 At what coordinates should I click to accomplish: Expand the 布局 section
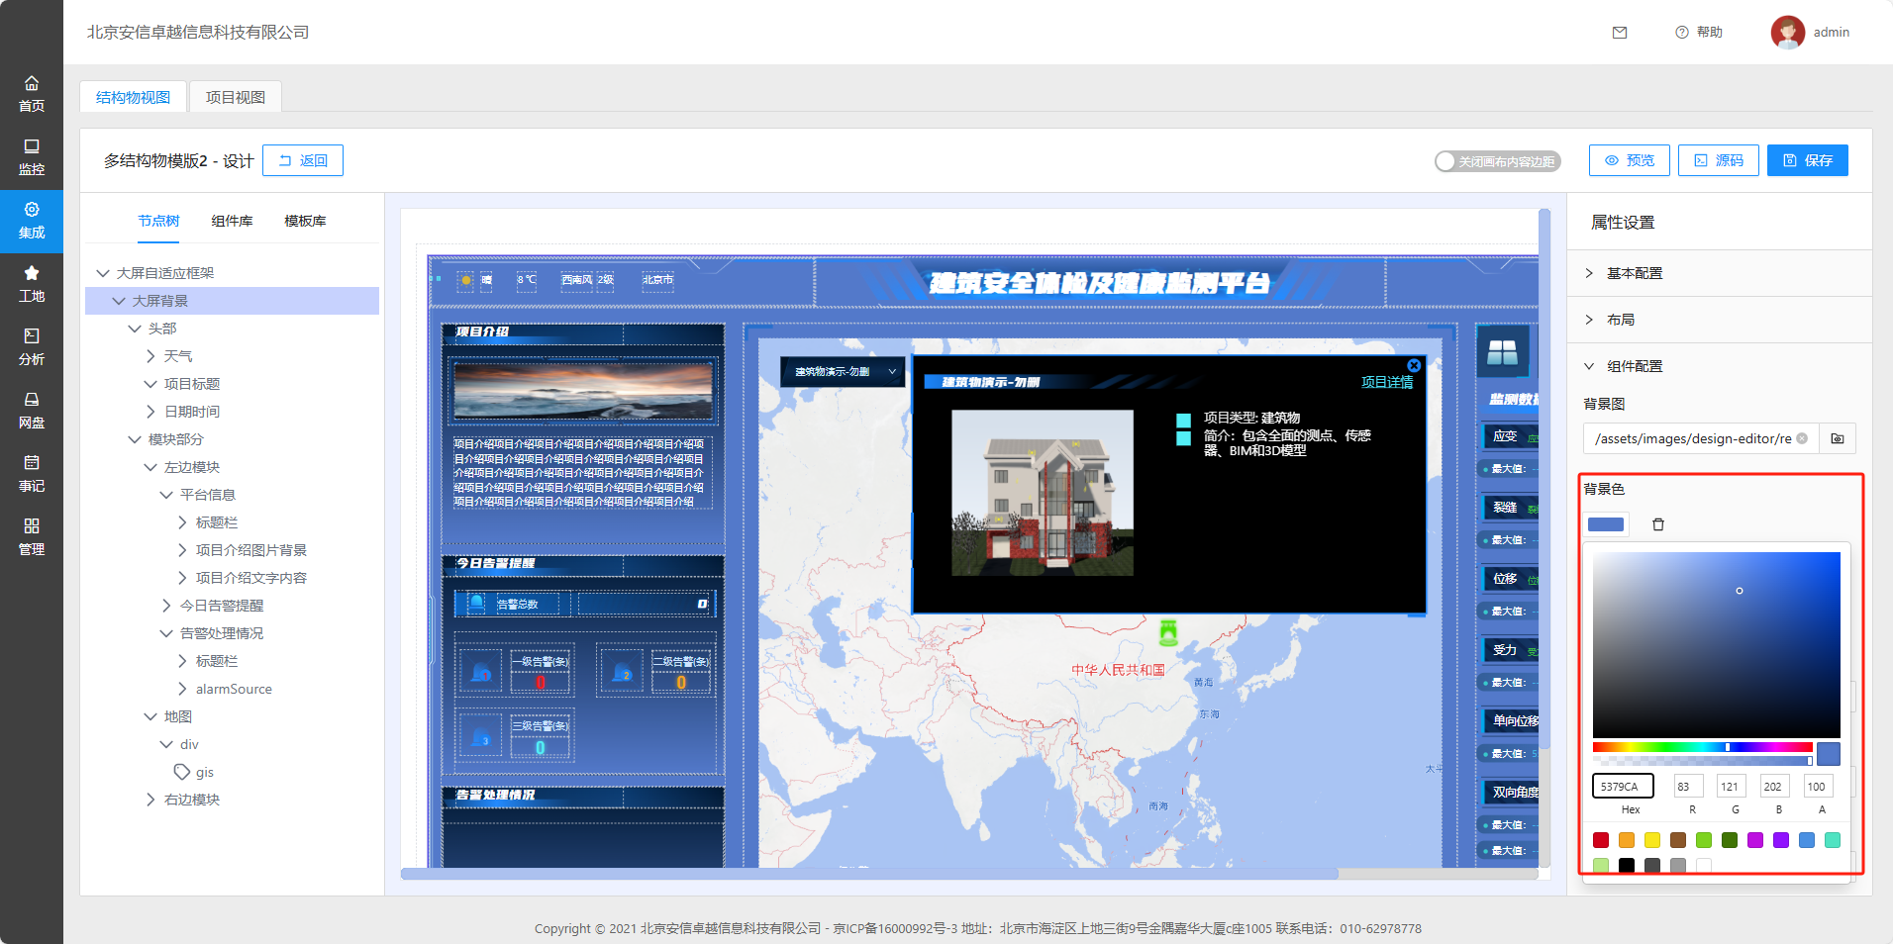[1620, 320]
